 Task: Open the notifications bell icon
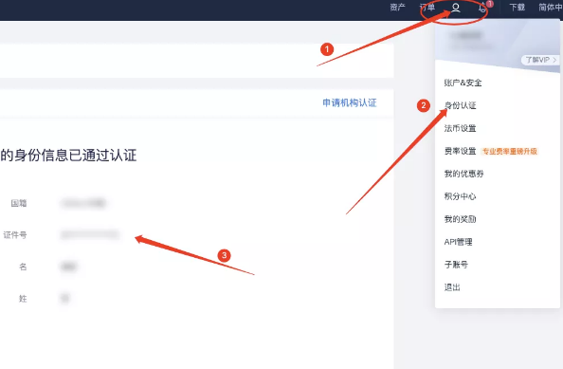(x=482, y=8)
